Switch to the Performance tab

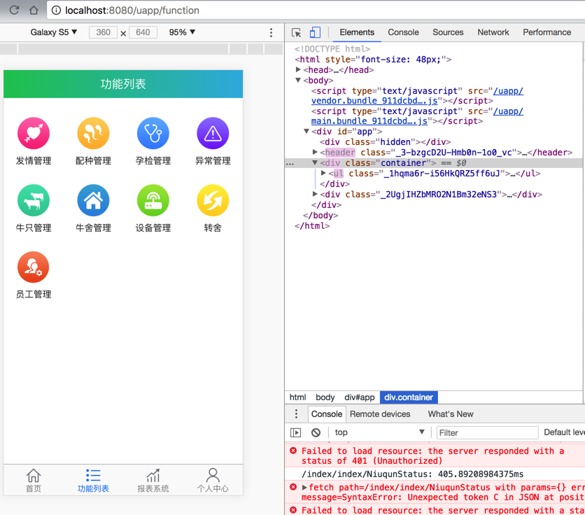tap(547, 32)
